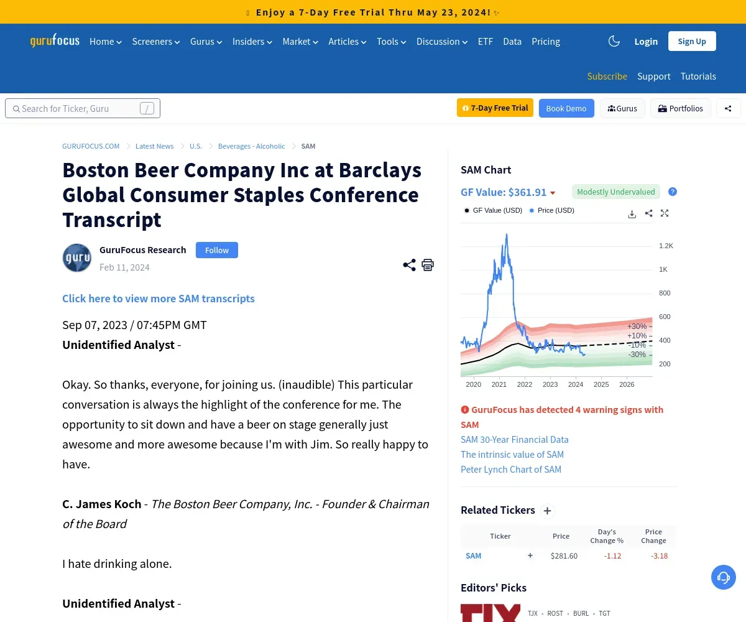Click the -1.12 day's change cell
This screenshot has height=622, width=746.
click(612, 555)
